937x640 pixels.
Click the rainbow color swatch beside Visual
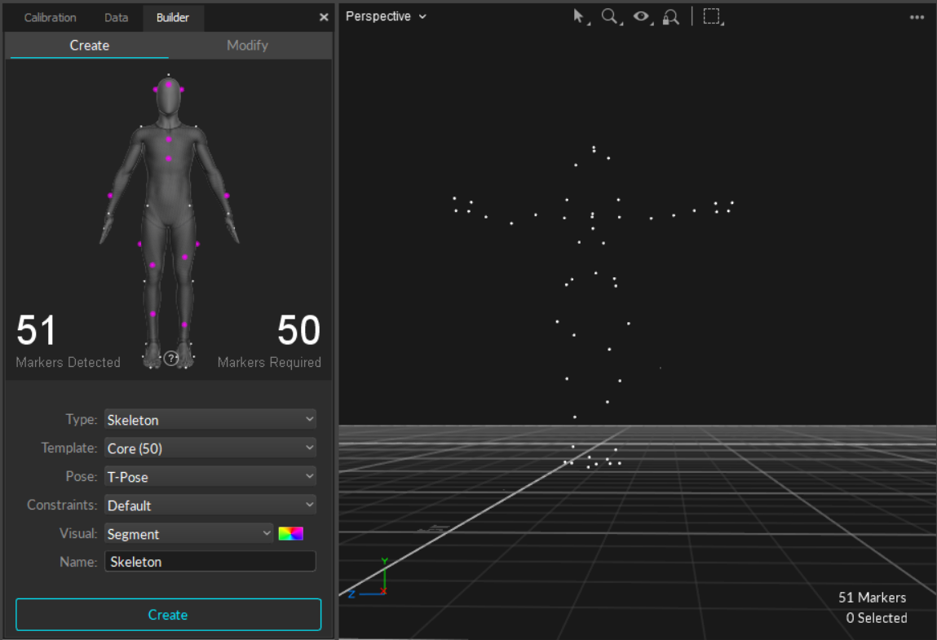point(290,533)
